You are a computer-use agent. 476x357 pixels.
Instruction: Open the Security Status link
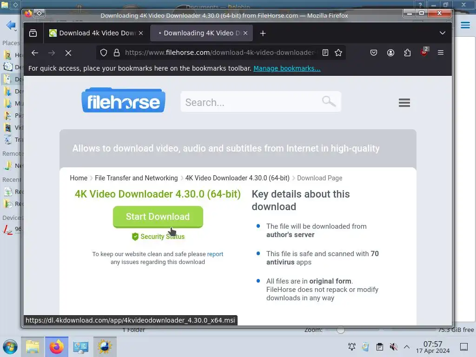[x=159, y=237]
